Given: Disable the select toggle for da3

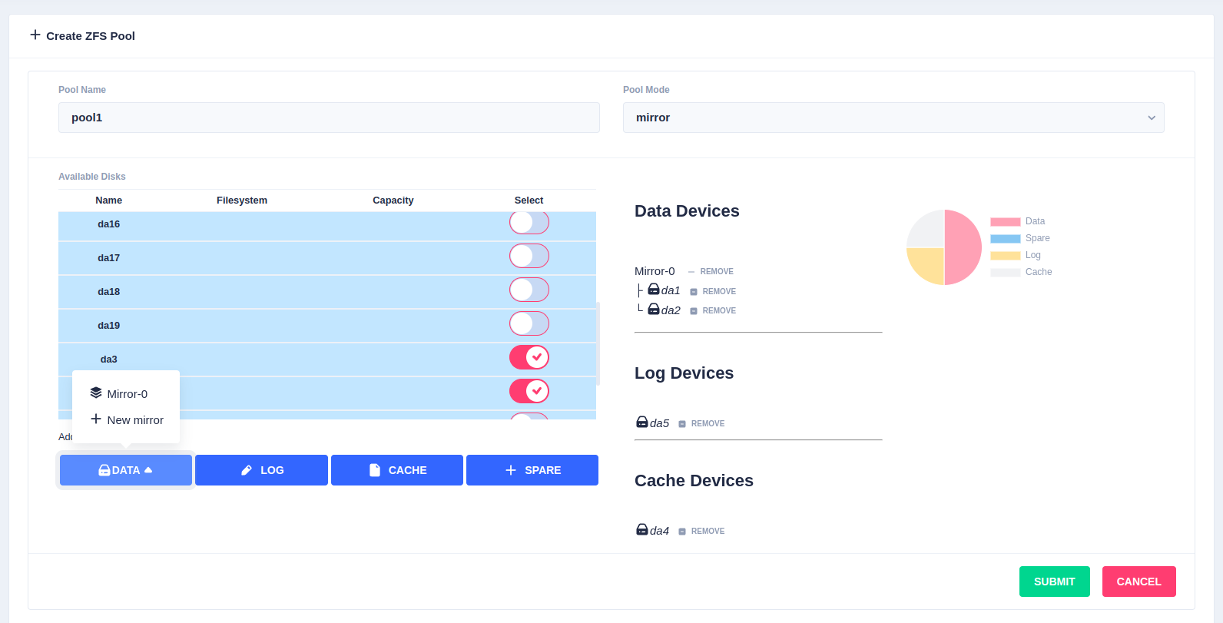Looking at the screenshot, I should coord(529,357).
